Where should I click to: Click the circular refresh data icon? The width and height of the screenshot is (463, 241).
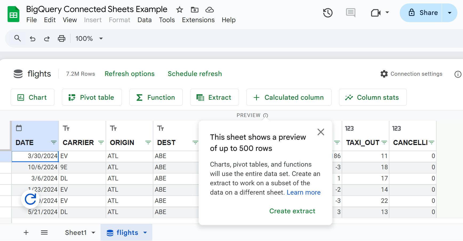coord(30,199)
